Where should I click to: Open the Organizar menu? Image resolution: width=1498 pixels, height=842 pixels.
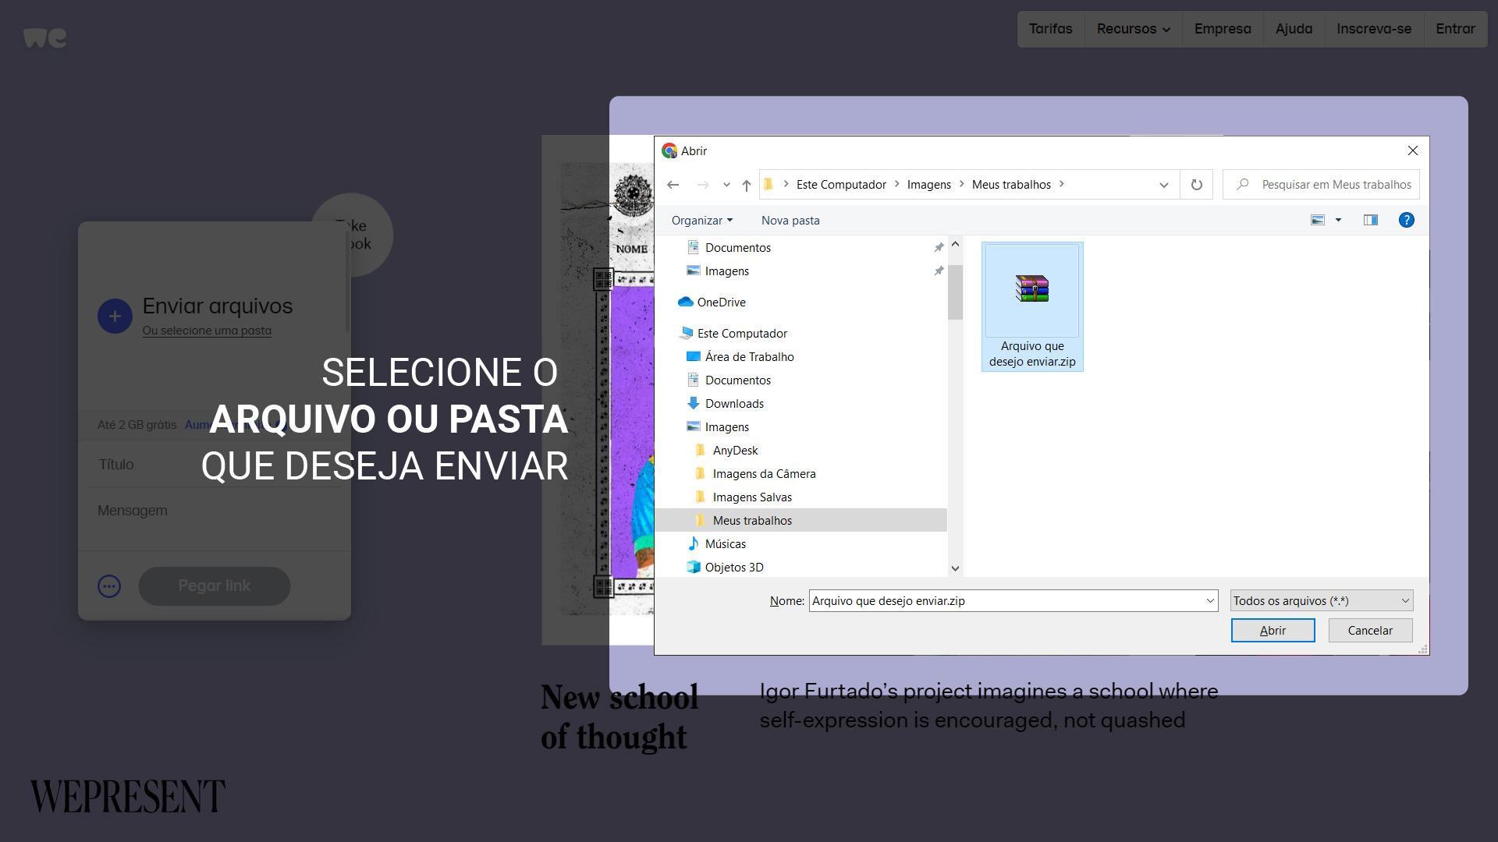[701, 221]
